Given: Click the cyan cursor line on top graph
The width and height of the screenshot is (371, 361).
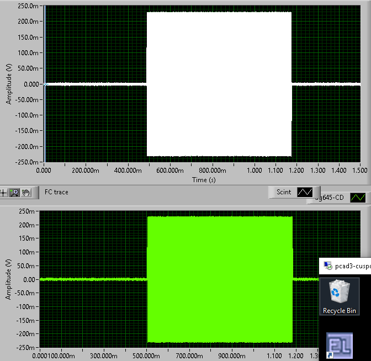Looking at the screenshot, I should [44, 83].
